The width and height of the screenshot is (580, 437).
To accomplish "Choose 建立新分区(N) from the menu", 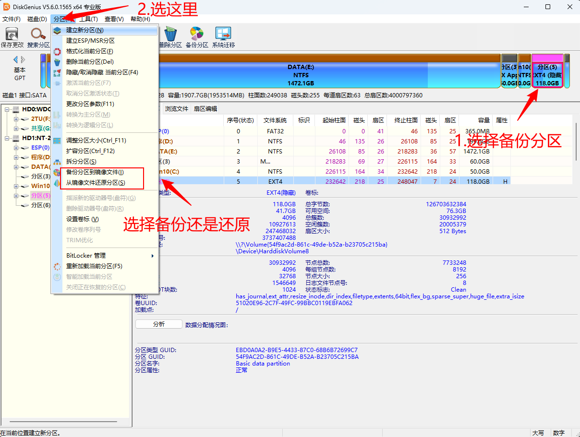I will point(105,30).
